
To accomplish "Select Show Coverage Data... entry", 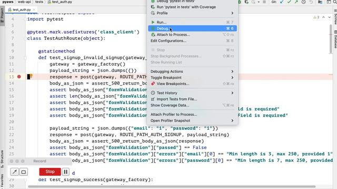I will [192, 105].
